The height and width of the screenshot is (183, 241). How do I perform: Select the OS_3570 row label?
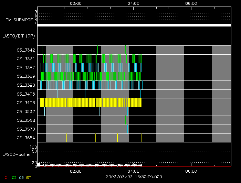click(x=26, y=129)
